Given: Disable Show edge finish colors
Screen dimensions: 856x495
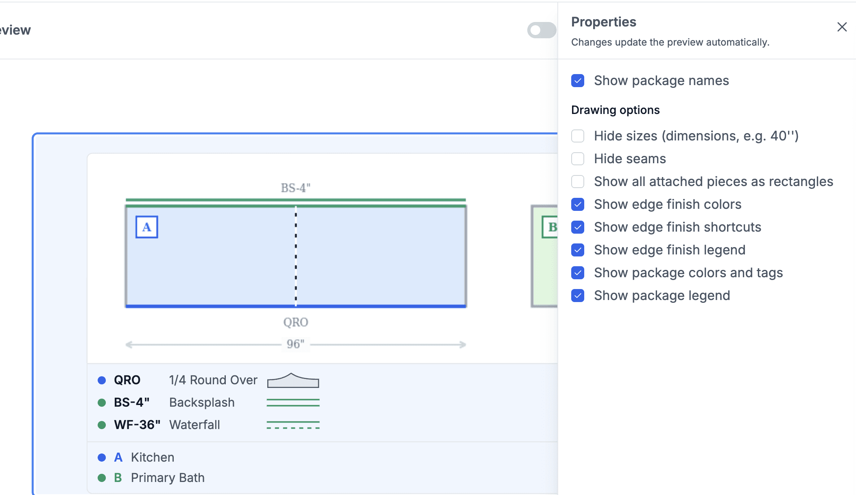Looking at the screenshot, I should pos(578,204).
